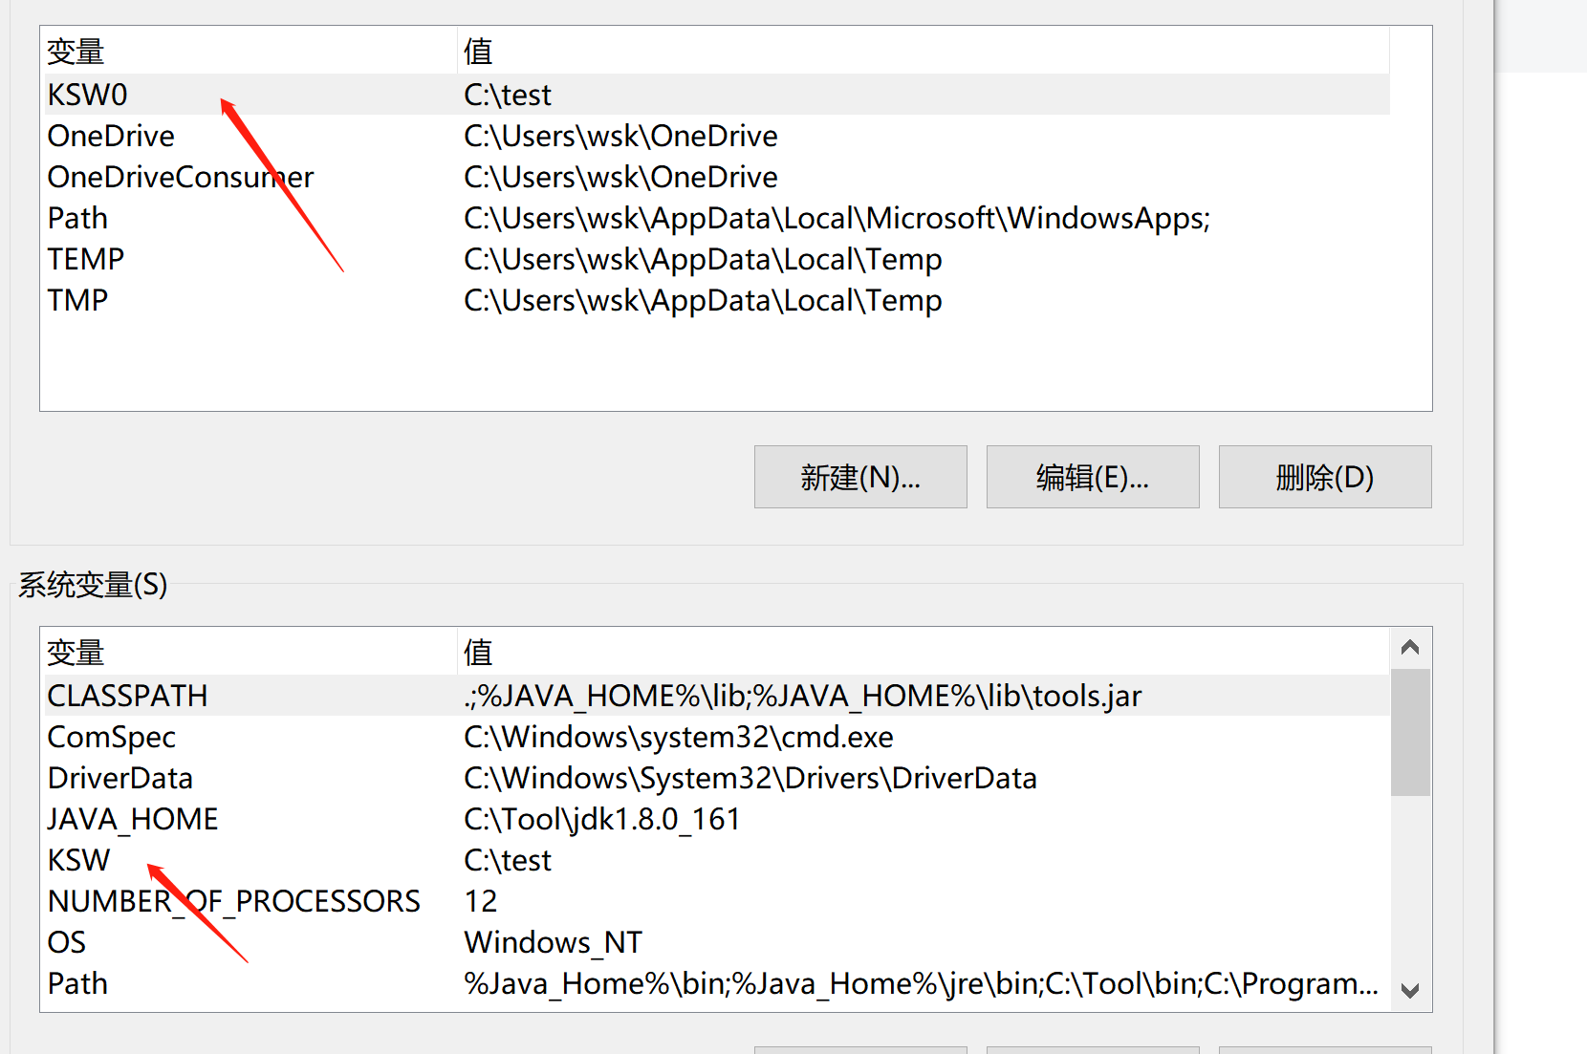The image size is (1587, 1054).
Task: Click the 新建(N) button
Action: pyautogui.click(x=859, y=477)
